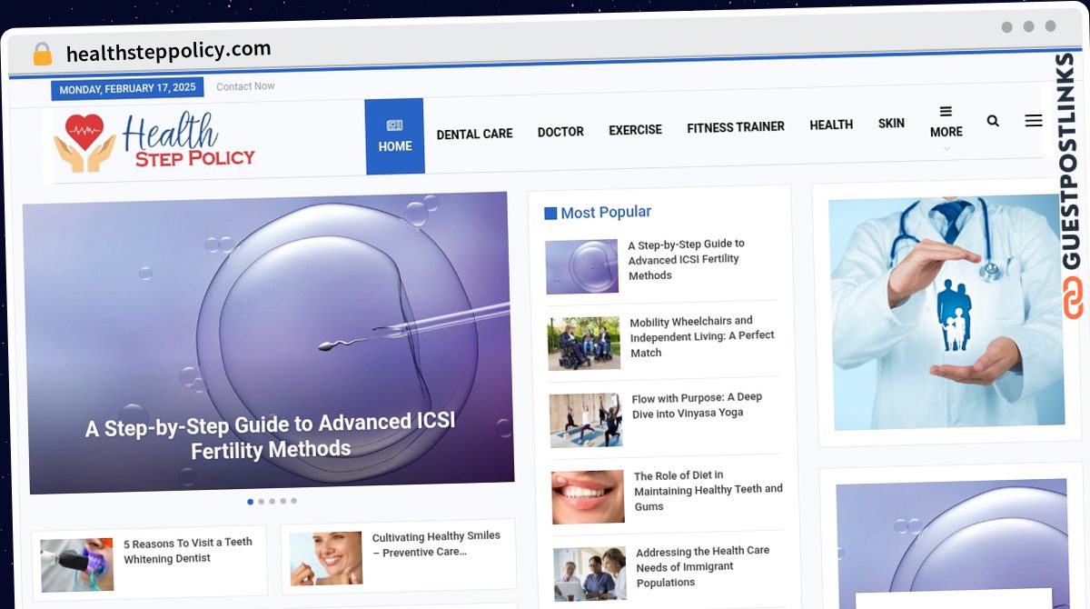
Task: Open Cultivating Healthy Smiles article
Action: click(x=436, y=544)
